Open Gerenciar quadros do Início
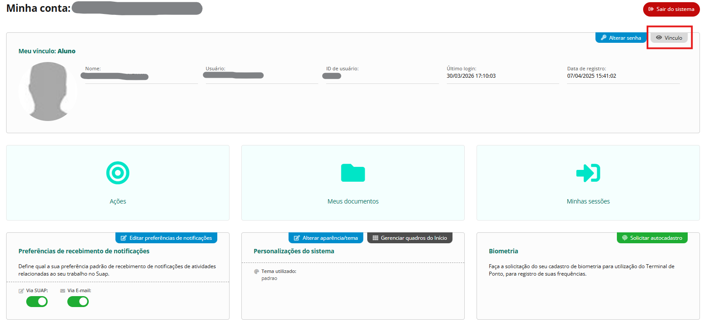This screenshot has width=710, height=328. pyautogui.click(x=410, y=238)
